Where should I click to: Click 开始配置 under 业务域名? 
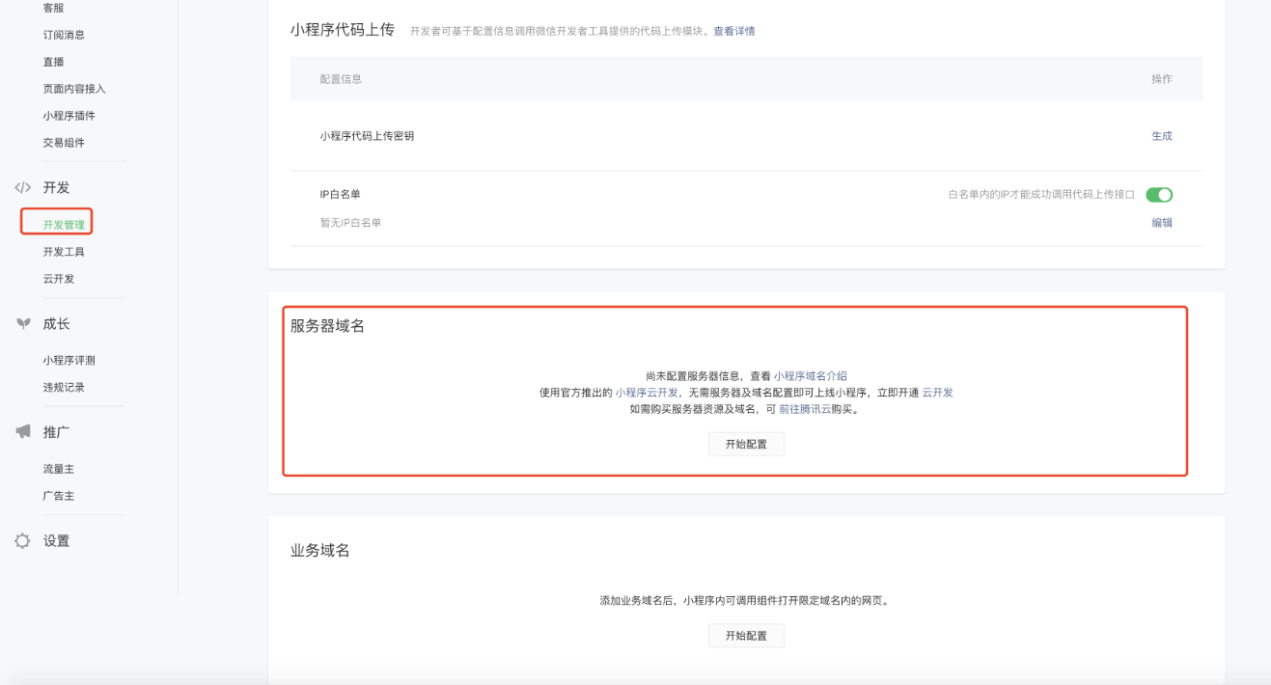pos(746,636)
